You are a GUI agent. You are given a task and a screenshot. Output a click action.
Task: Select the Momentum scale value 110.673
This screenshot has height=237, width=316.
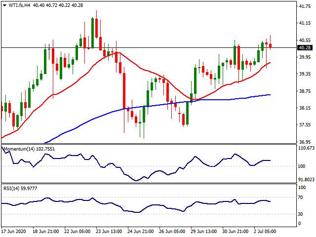pyautogui.click(x=306, y=148)
